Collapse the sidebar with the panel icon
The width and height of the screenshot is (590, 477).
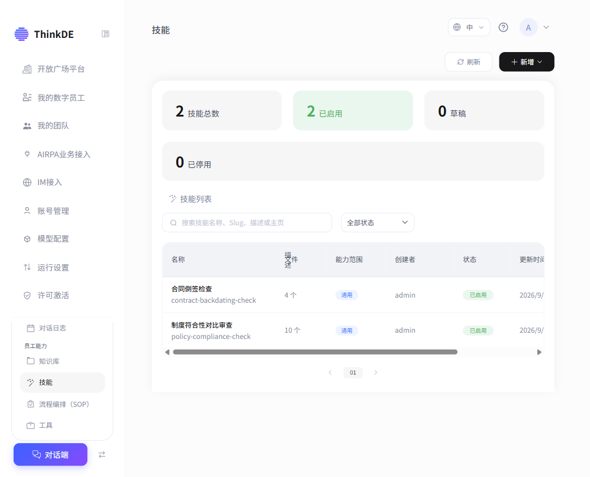point(105,34)
